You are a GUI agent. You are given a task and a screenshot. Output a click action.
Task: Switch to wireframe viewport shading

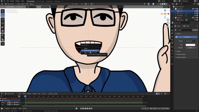(160, 4)
